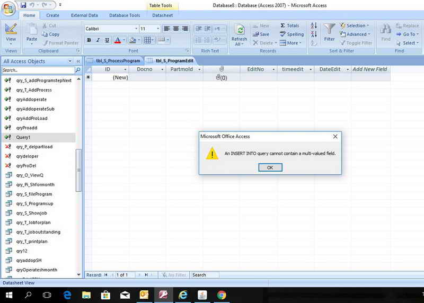Open All Access Objects category dropdown
This screenshot has width=424, height=303.
click(x=70, y=61)
